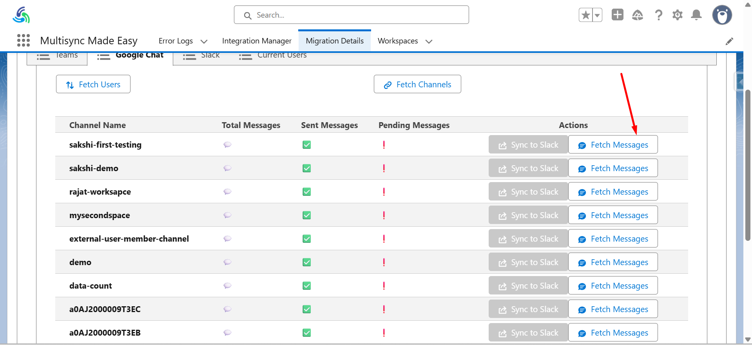Select the Migration Details tab
The image size is (752, 345).
[x=335, y=41]
